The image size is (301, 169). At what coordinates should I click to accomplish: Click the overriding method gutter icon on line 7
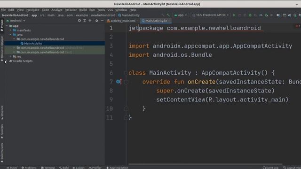[x=119, y=82]
